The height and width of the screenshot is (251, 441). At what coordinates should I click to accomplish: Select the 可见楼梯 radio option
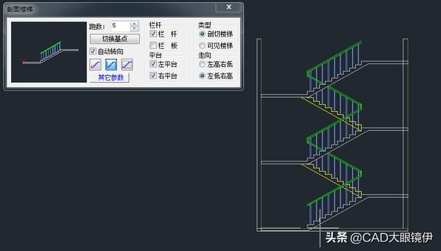[x=202, y=46]
